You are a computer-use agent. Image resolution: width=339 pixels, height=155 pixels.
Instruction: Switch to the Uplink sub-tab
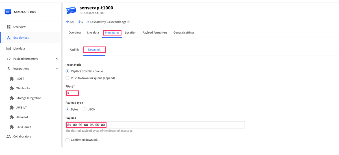pos(75,50)
